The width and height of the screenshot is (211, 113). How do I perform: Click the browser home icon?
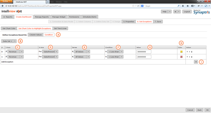tap(188, 6)
